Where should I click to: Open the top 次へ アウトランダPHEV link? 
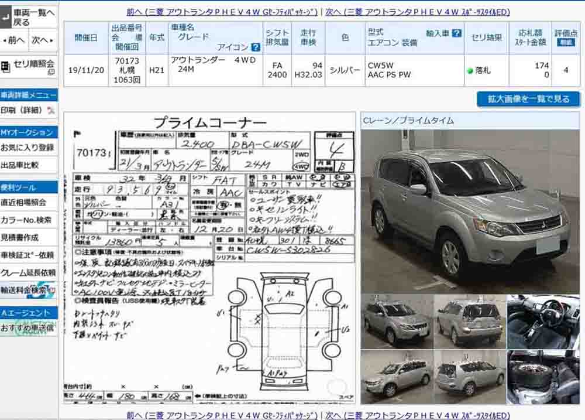coord(418,12)
